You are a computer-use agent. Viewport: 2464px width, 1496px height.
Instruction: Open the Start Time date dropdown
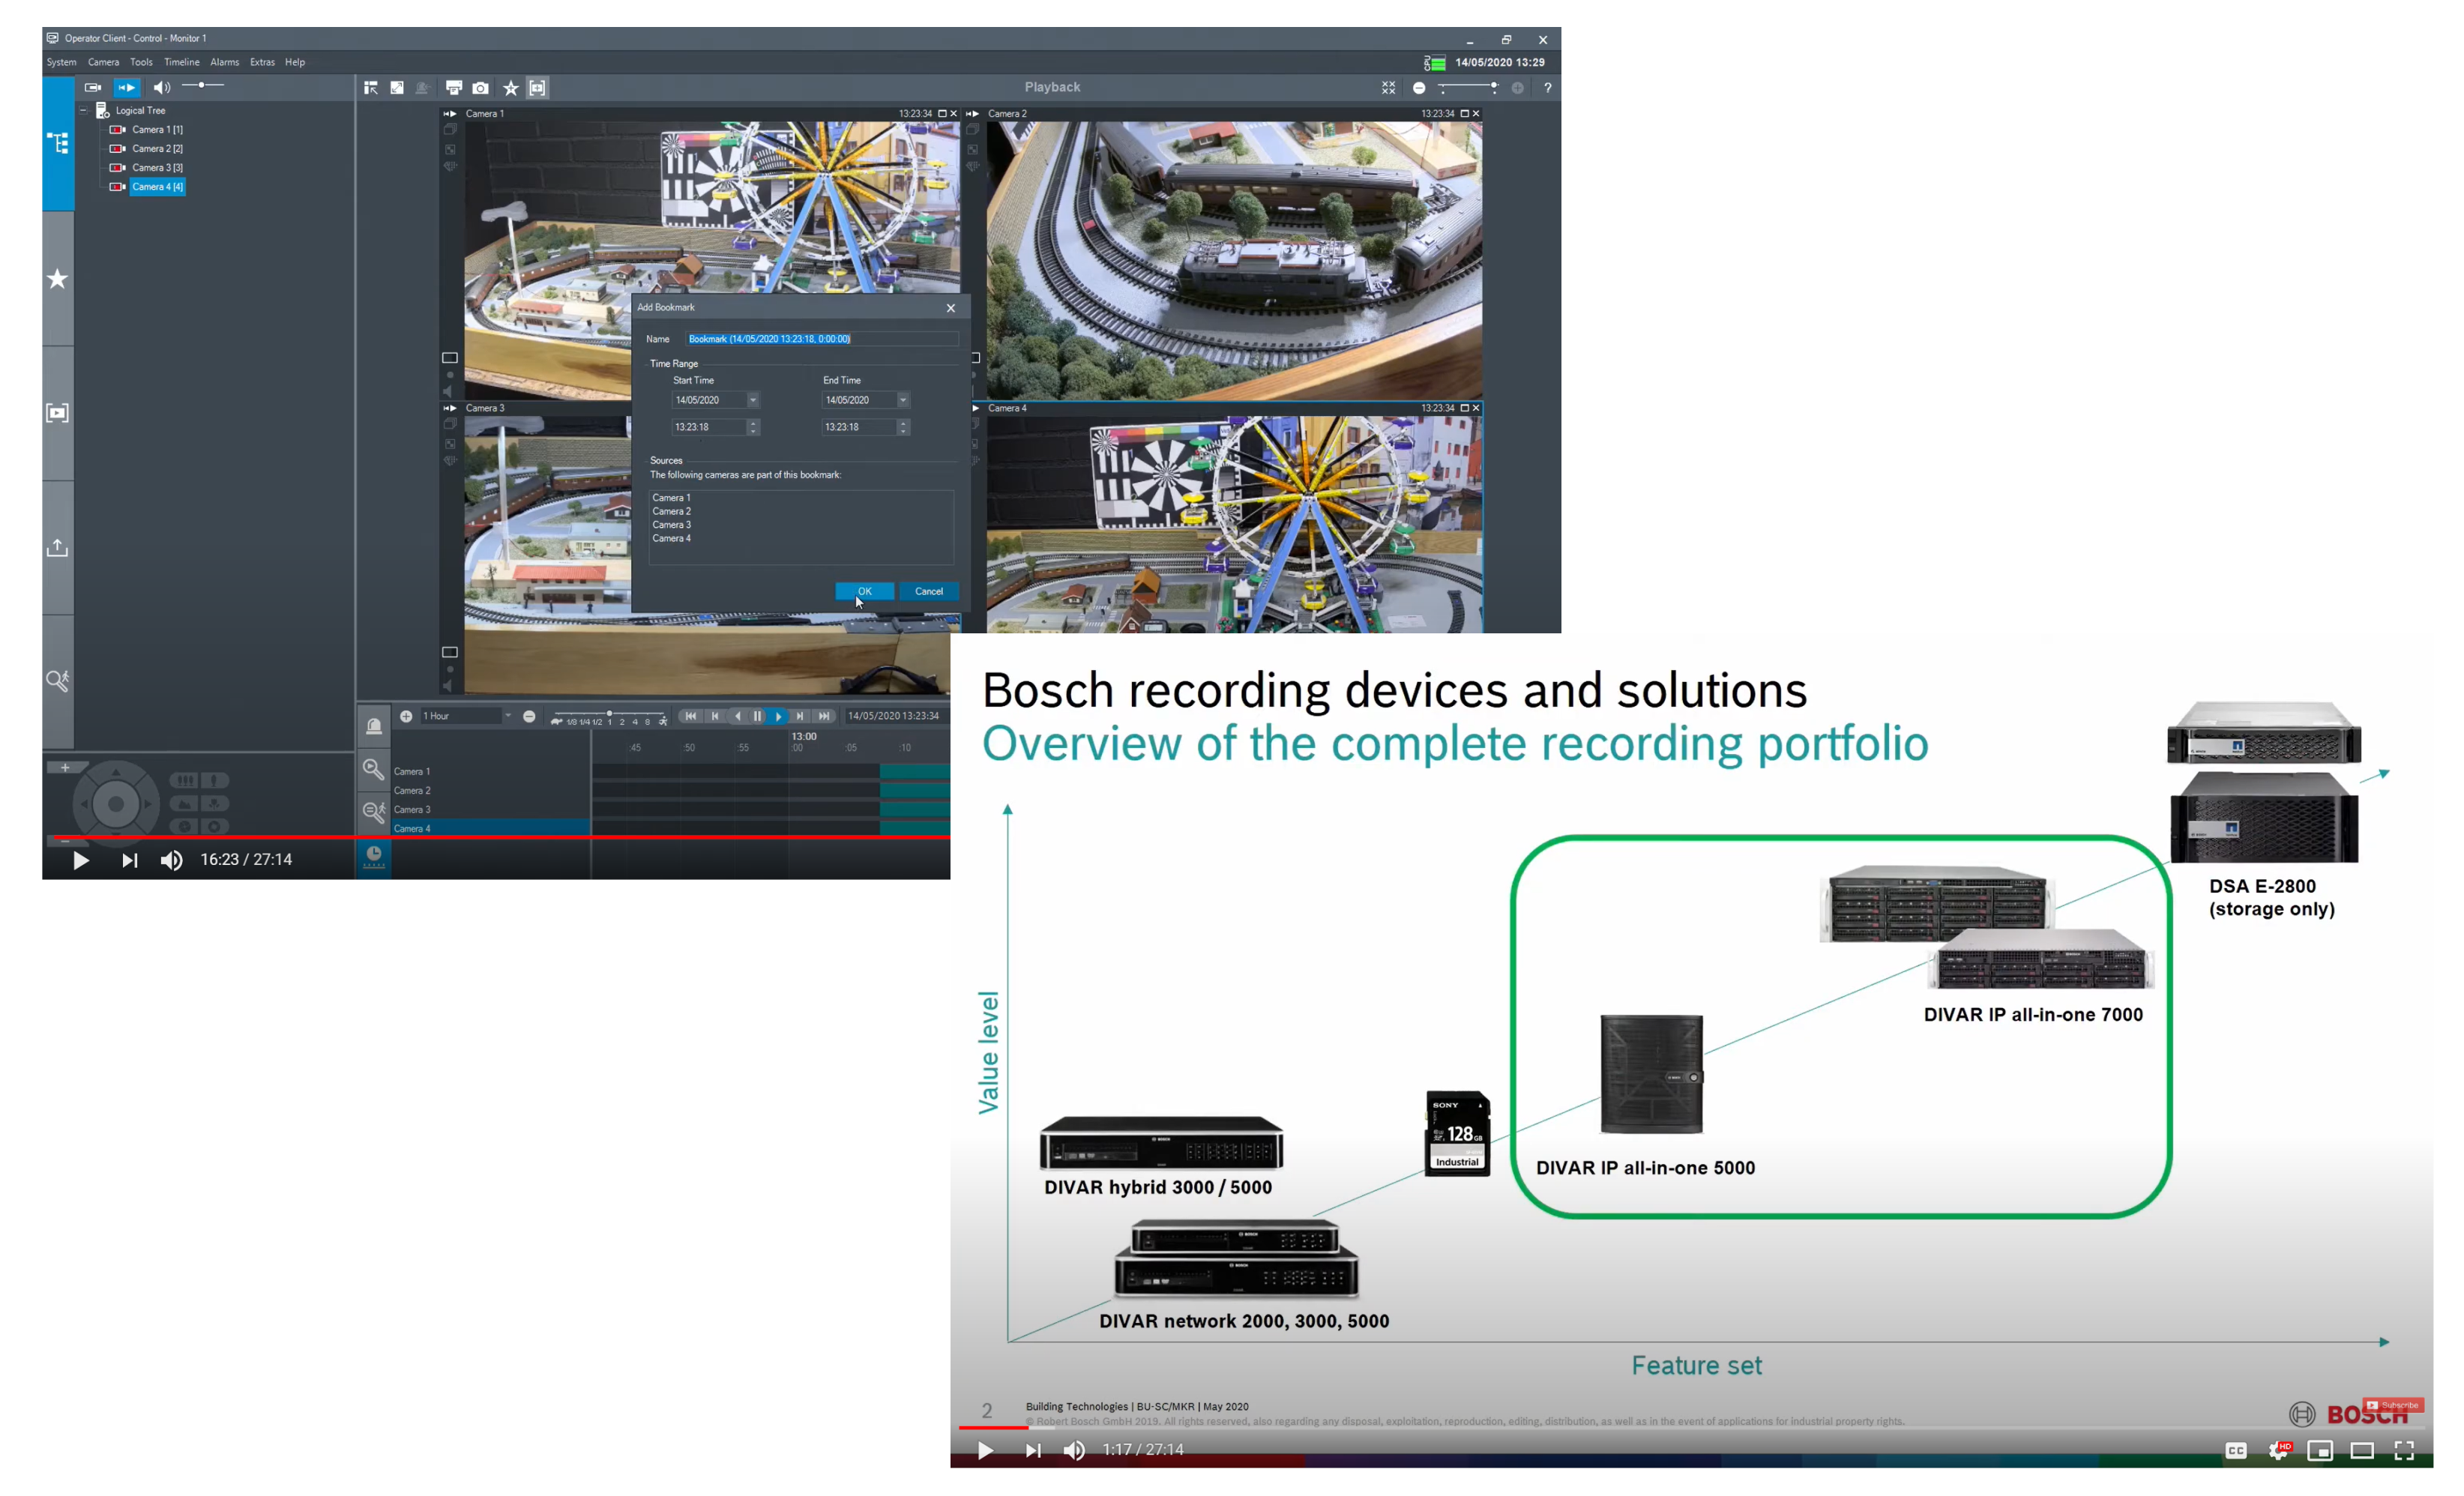click(753, 400)
